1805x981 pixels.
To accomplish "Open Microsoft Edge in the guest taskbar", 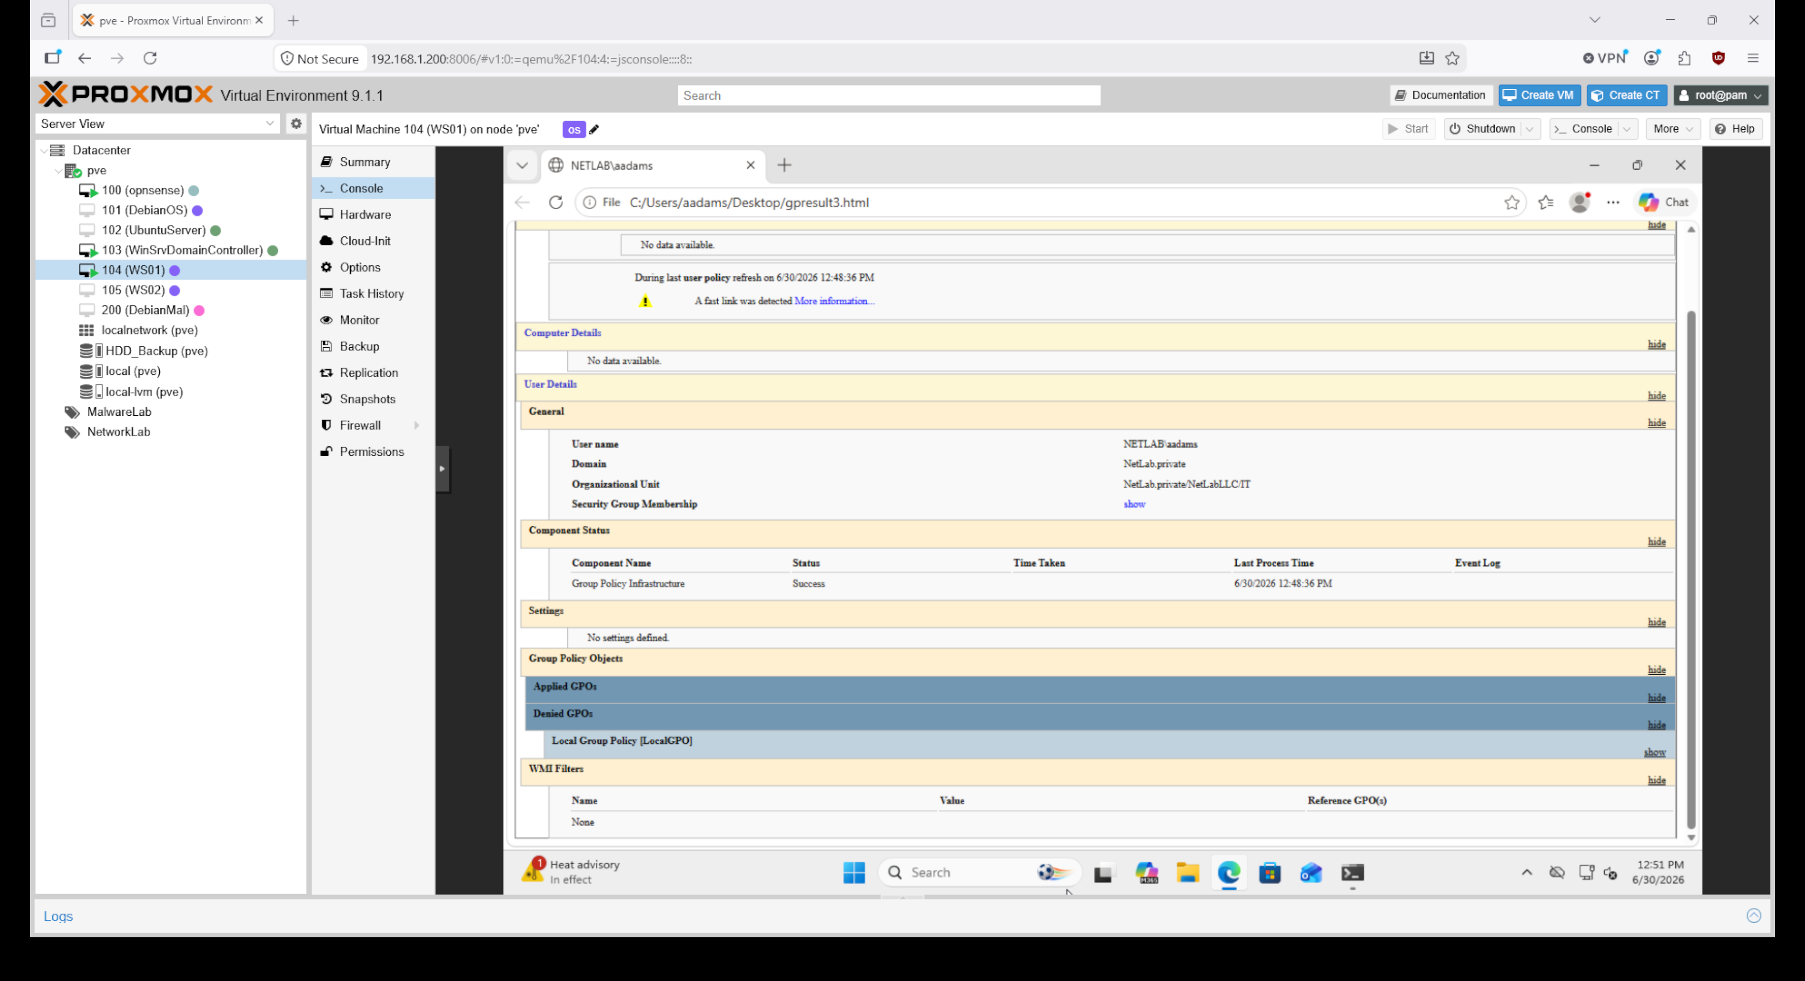I will coord(1228,872).
